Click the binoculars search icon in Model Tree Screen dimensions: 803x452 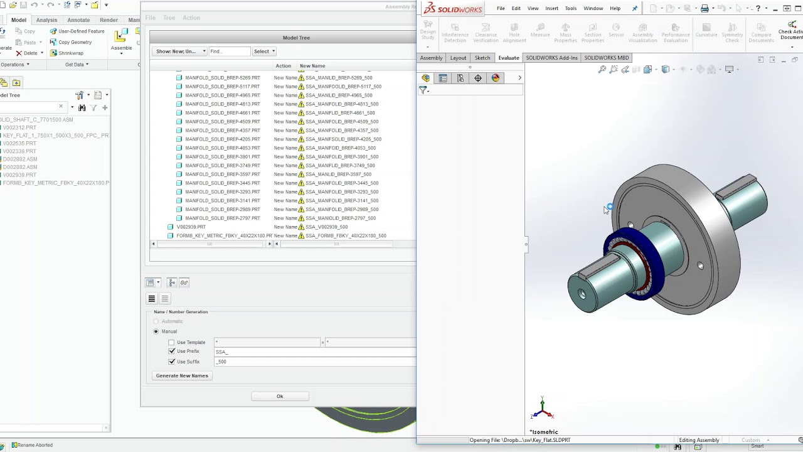pos(82,107)
